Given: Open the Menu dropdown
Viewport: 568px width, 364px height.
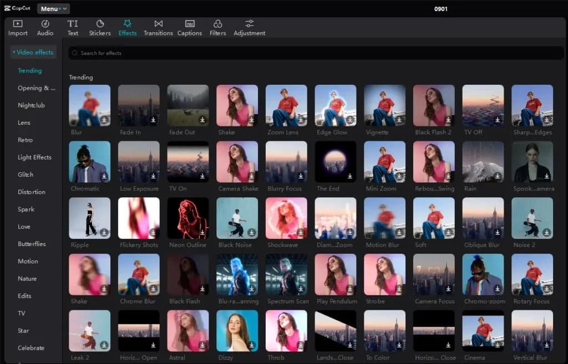Looking at the screenshot, I should click(53, 9).
